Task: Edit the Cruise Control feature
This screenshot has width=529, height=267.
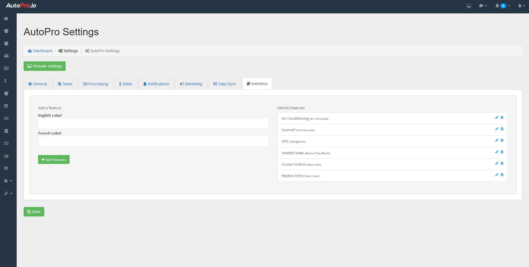Action: (496, 163)
